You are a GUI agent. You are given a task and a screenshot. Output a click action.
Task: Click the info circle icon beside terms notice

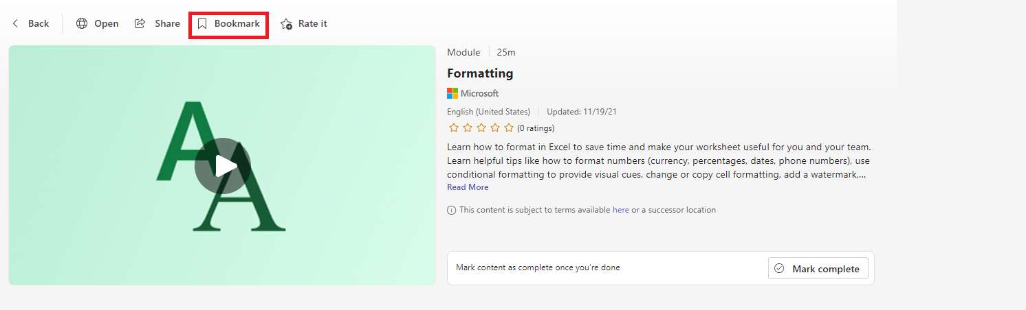point(451,210)
